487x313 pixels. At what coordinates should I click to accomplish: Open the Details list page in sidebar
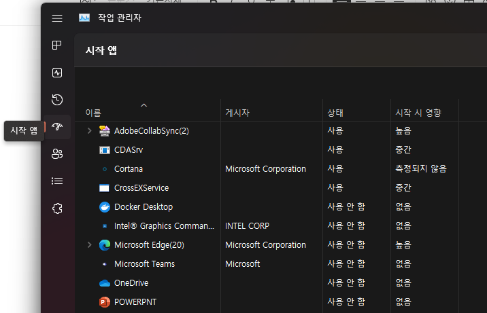tap(57, 181)
